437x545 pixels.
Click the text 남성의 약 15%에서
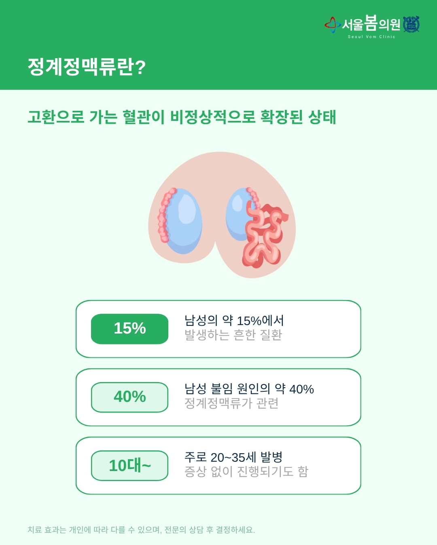pos(234,321)
